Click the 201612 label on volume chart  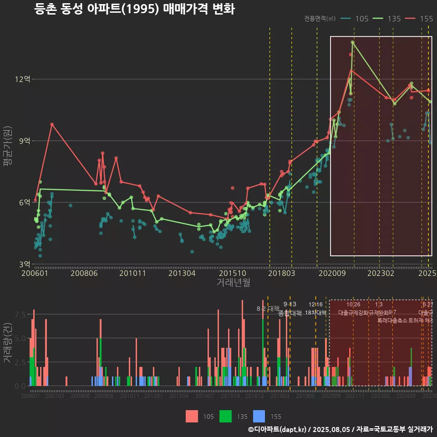tap(254, 396)
